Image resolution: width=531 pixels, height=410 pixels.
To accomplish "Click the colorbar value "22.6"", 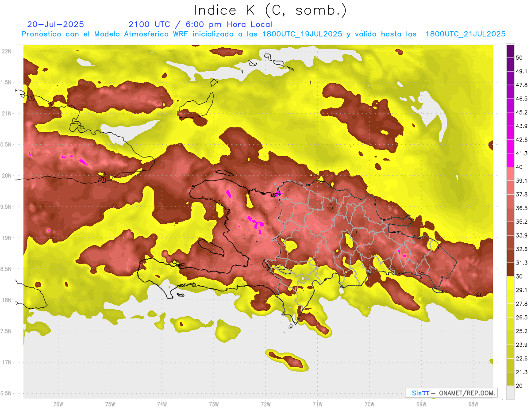I will pos(521,359).
